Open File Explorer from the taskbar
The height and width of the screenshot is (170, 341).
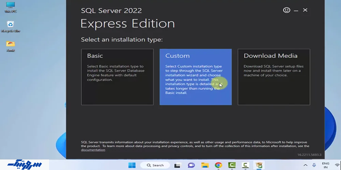pyautogui.click(x=205, y=165)
